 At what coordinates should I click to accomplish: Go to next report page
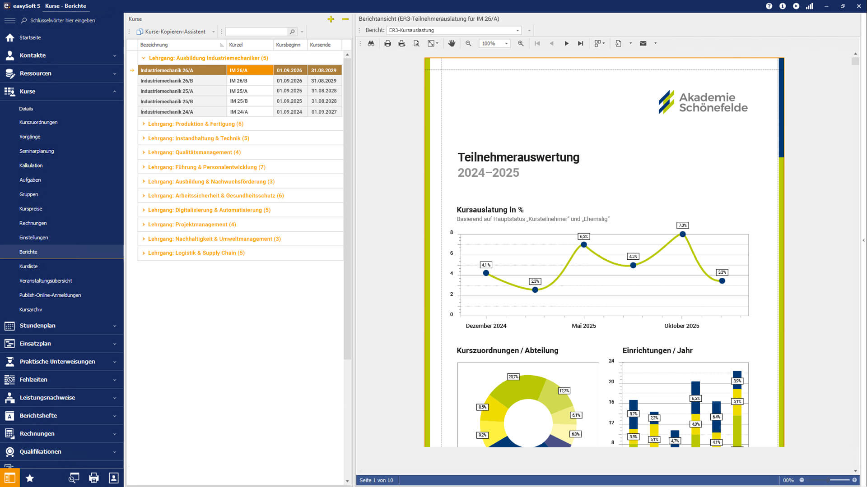pyautogui.click(x=566, y=43)
